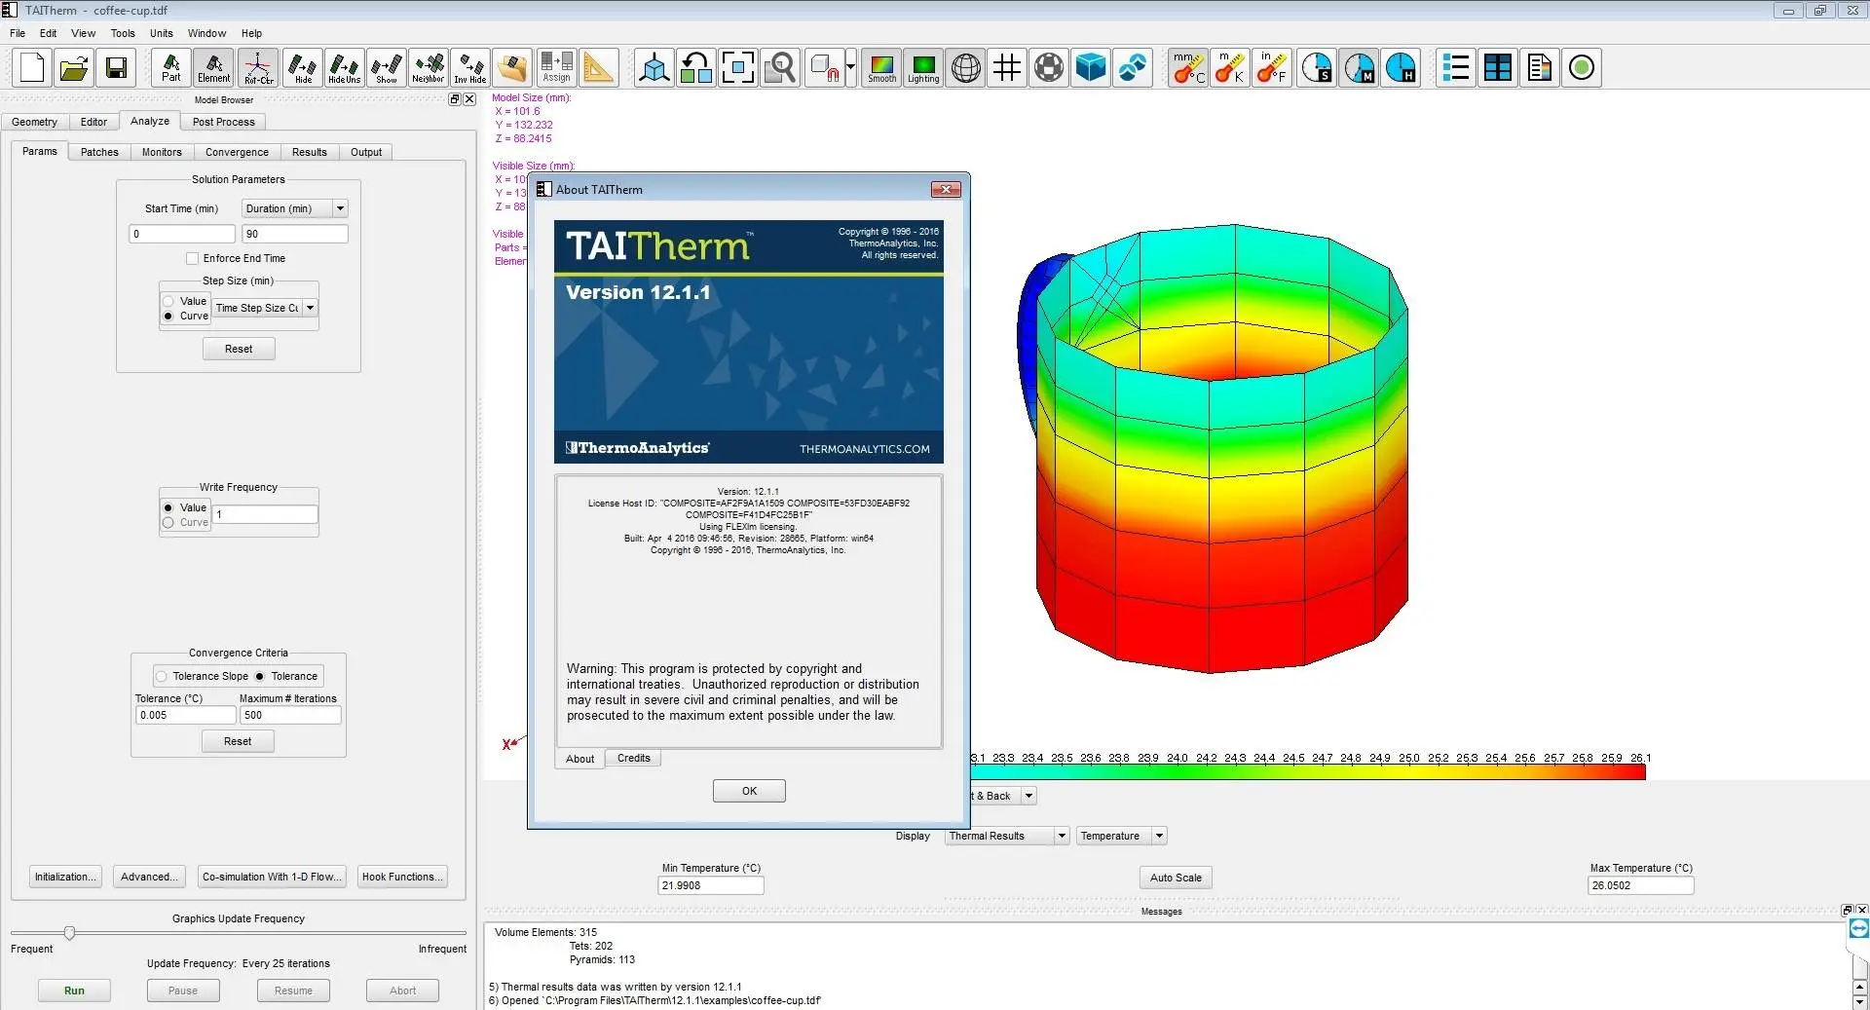Viewport: 1870px width, 1010px height.
Task: Click the Tolerance (°C) input field
Action: [185, 715]
